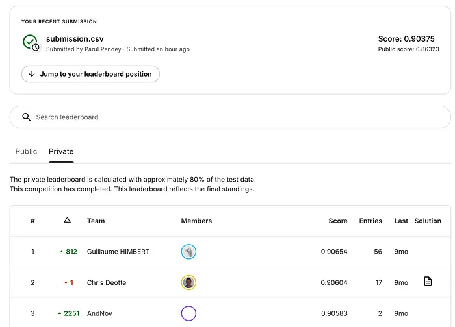Screen dimensions: 455x327
Task: Click the triangle rank-change column header
Action: click(67, 221)
